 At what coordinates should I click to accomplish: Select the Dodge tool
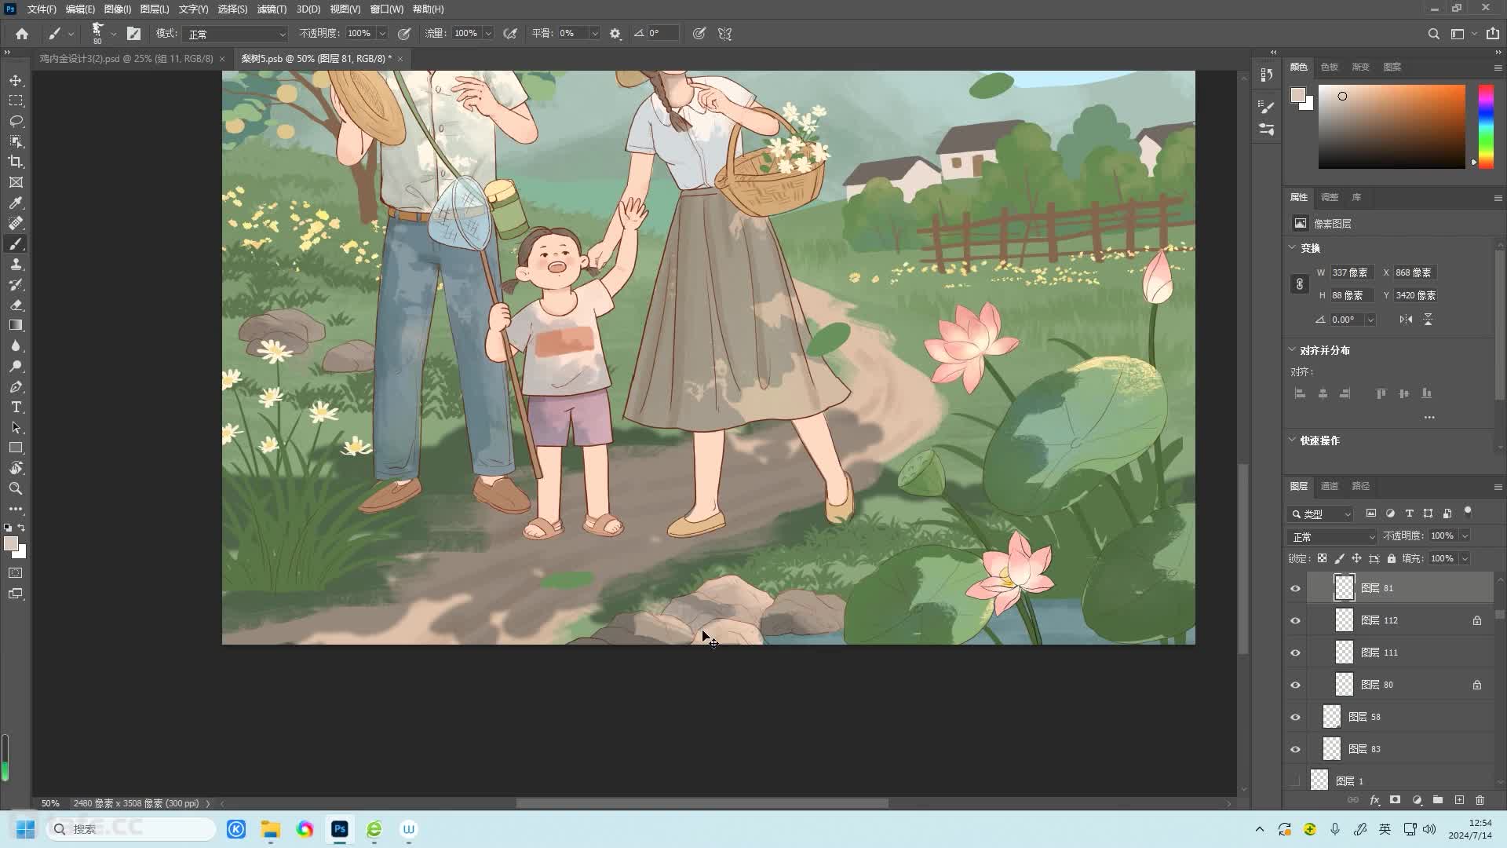pyautogui.click(x=16, y=366)
